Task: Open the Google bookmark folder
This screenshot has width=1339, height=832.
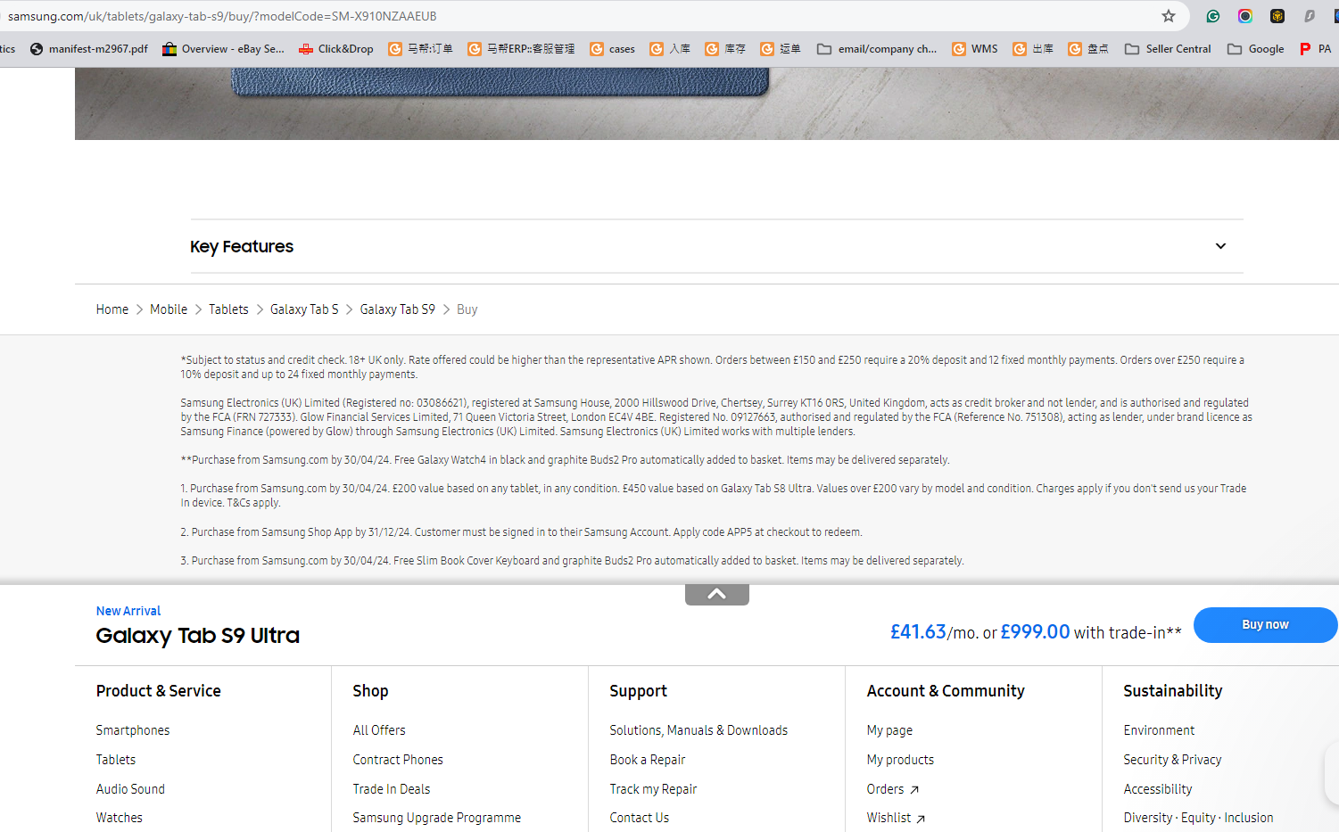Action: 1256,49
